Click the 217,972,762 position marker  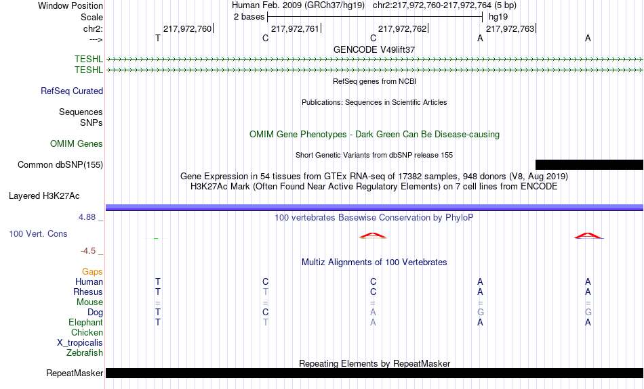click(x=403, y=28)
